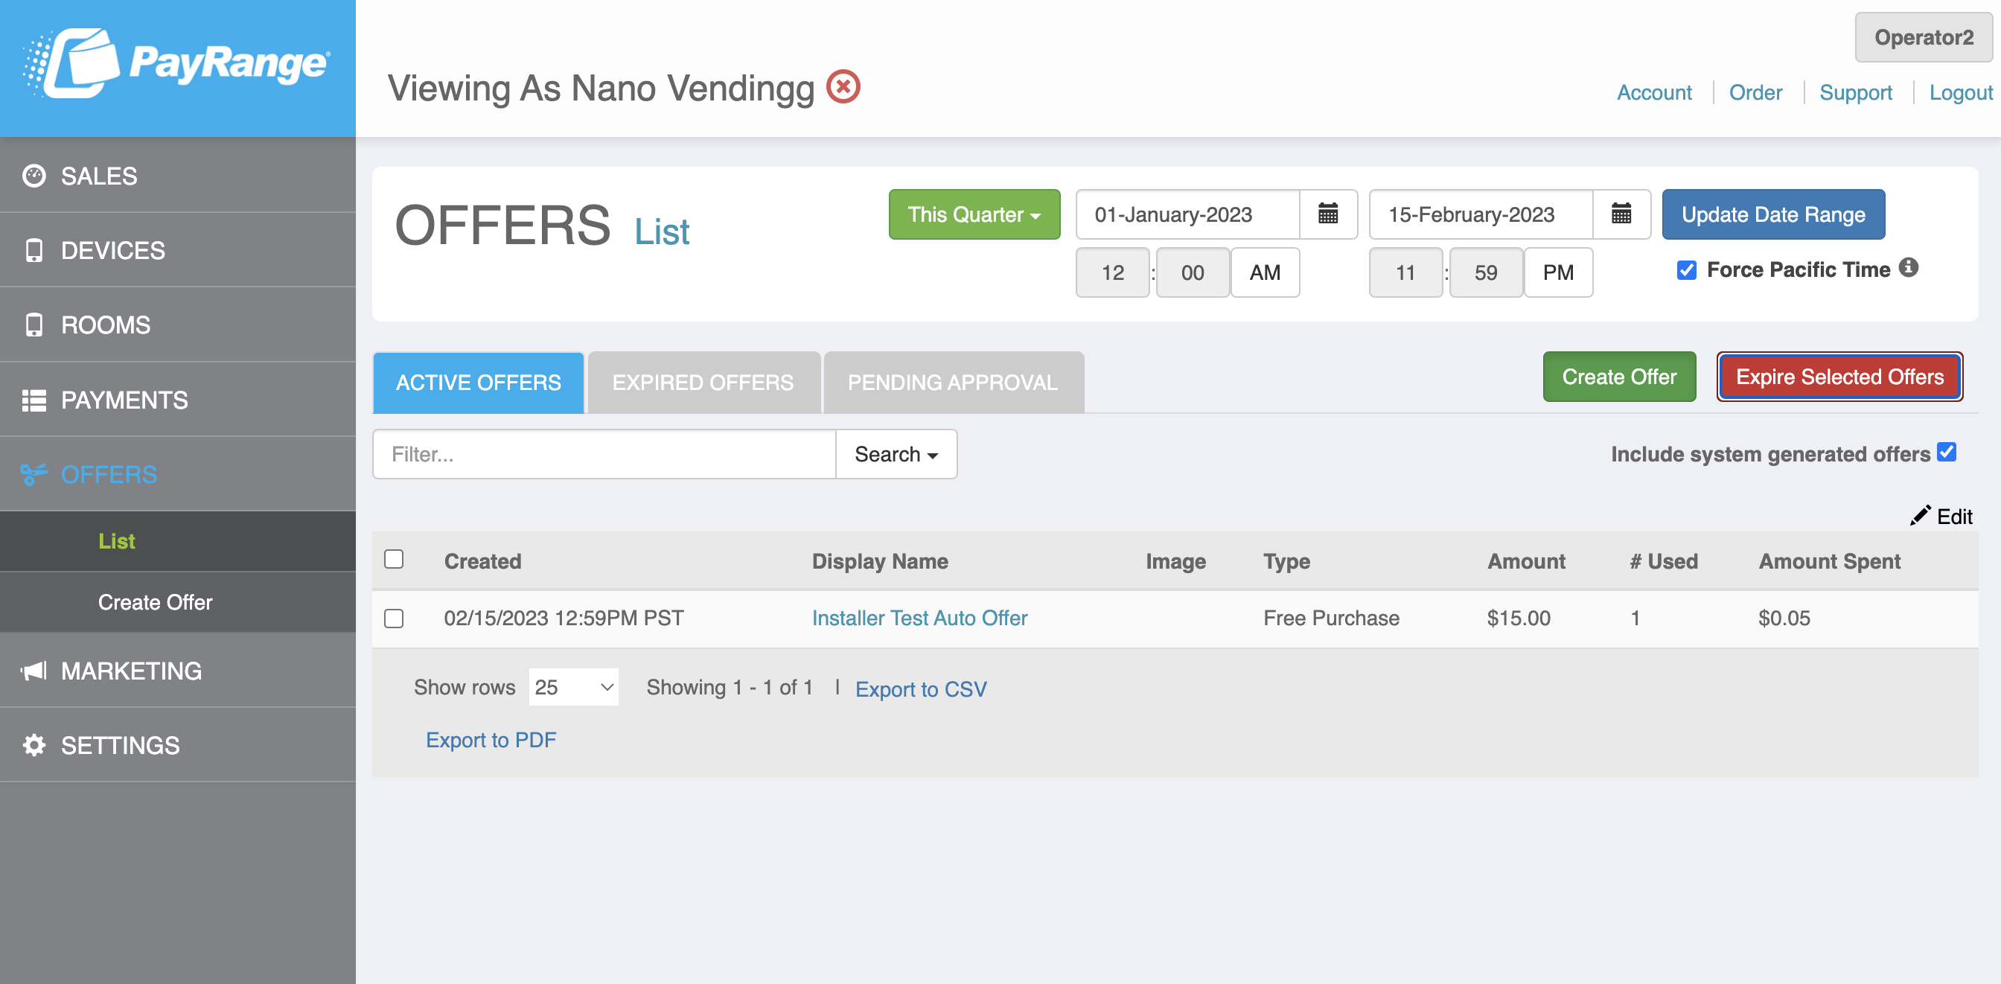
Task: Switch to the Pending Approval tab
Action: coord(953,383)
